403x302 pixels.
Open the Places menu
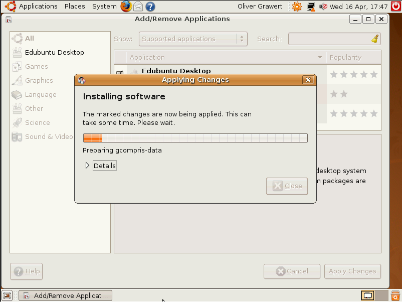coord(75,7)
